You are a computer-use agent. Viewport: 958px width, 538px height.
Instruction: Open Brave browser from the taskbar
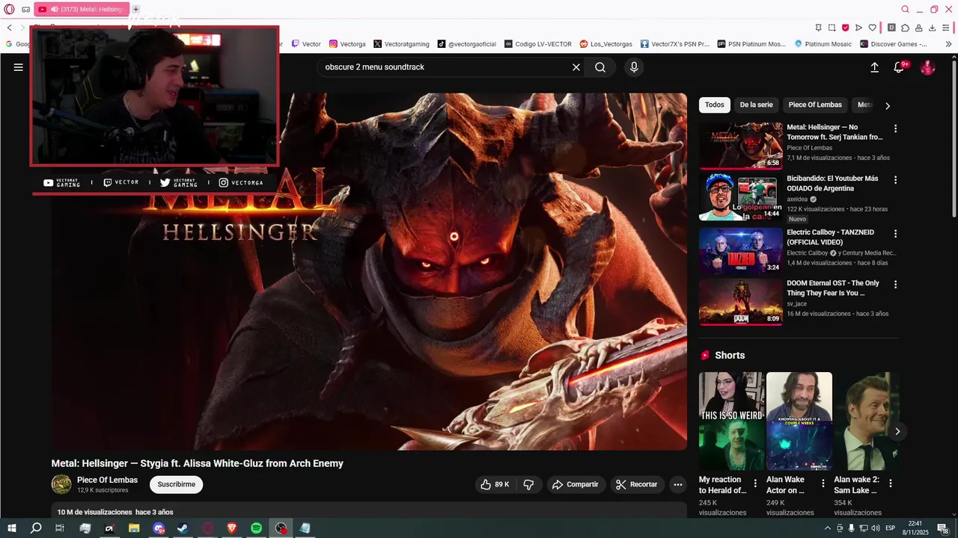(231, 528)
